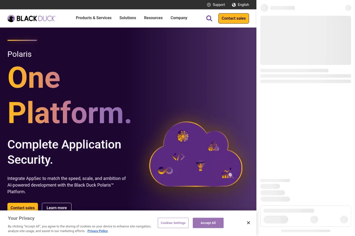Viewport: 355px width, 236px height.
Task: Click the package boxes icon in cloud
Action: pyautogui.click(x=213, y=146)
